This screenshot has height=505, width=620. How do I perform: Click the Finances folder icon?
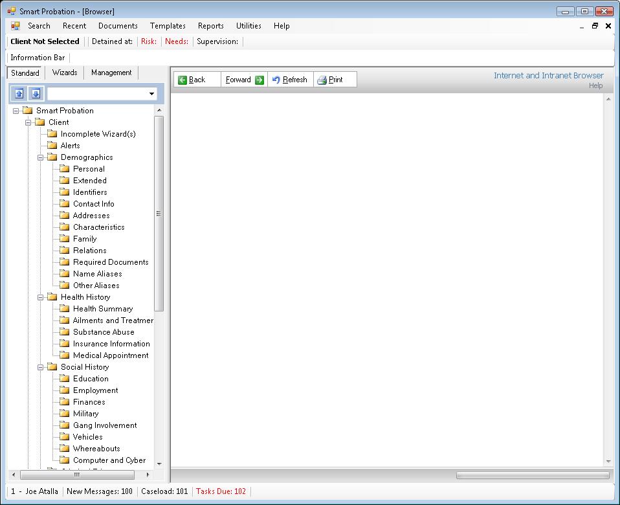pos(65,402)
